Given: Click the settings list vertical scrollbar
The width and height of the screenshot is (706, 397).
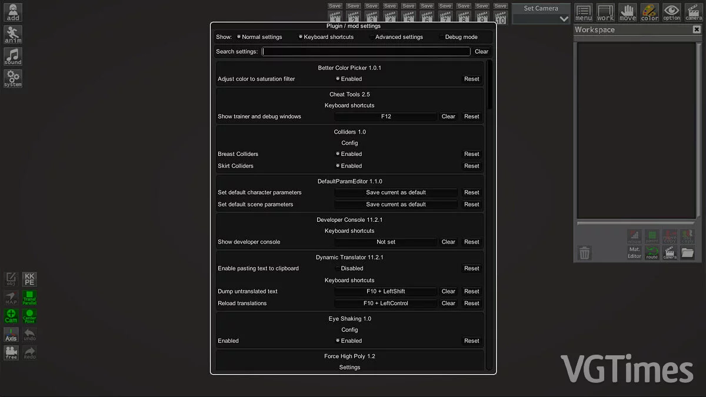Looking at the screenshot, I should click(489, 85).
